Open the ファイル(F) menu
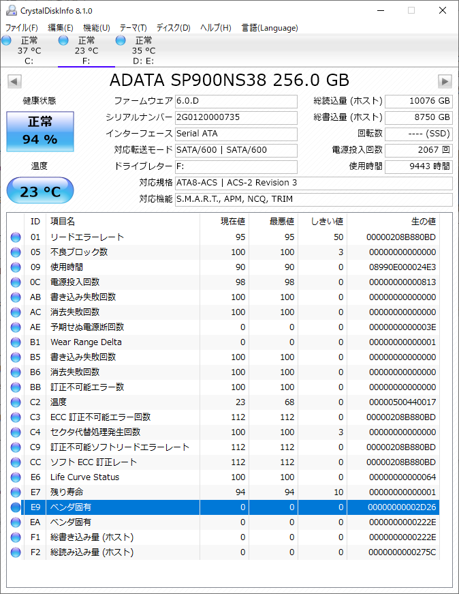The image size is (459, 594). click(x=22, y=28)
